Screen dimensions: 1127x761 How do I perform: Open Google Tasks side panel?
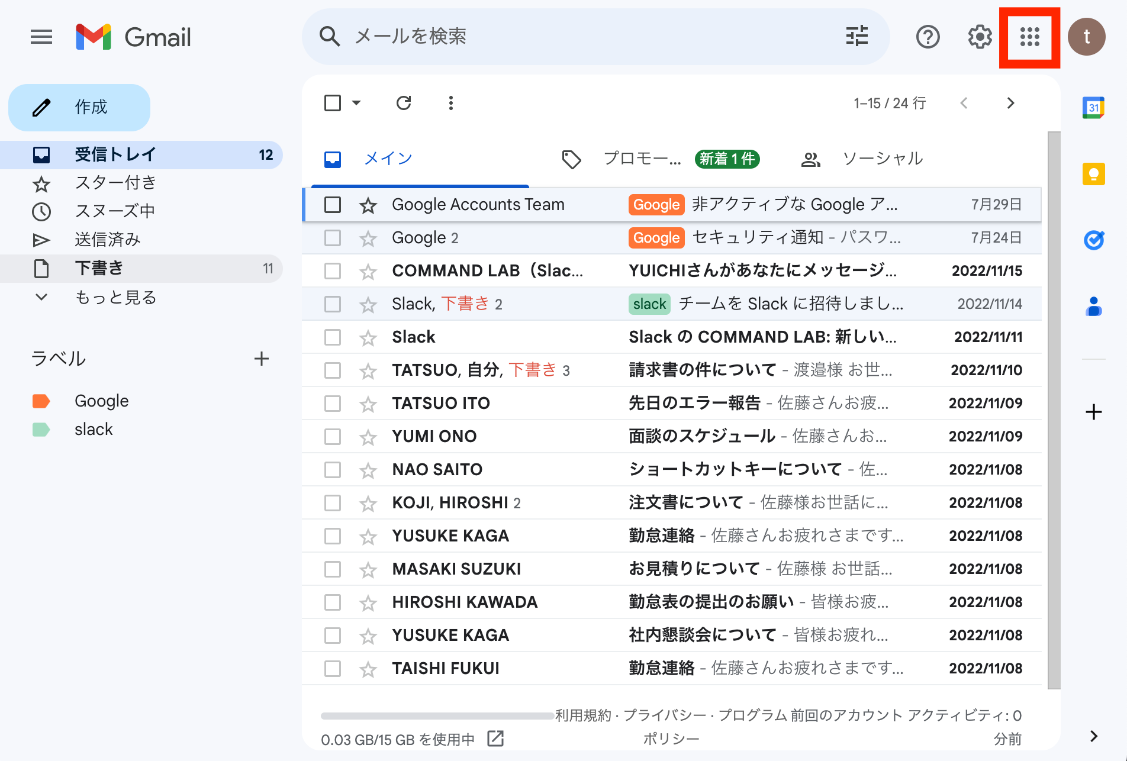1094,240
